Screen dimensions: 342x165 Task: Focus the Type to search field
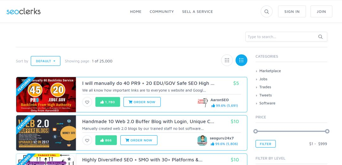coord(286,37)
